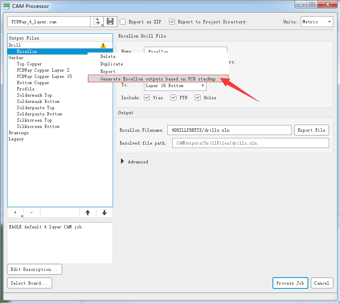Click the Excellon Filename input field
The width and height of the screenshot is (340, 303).
click(229, 130)
